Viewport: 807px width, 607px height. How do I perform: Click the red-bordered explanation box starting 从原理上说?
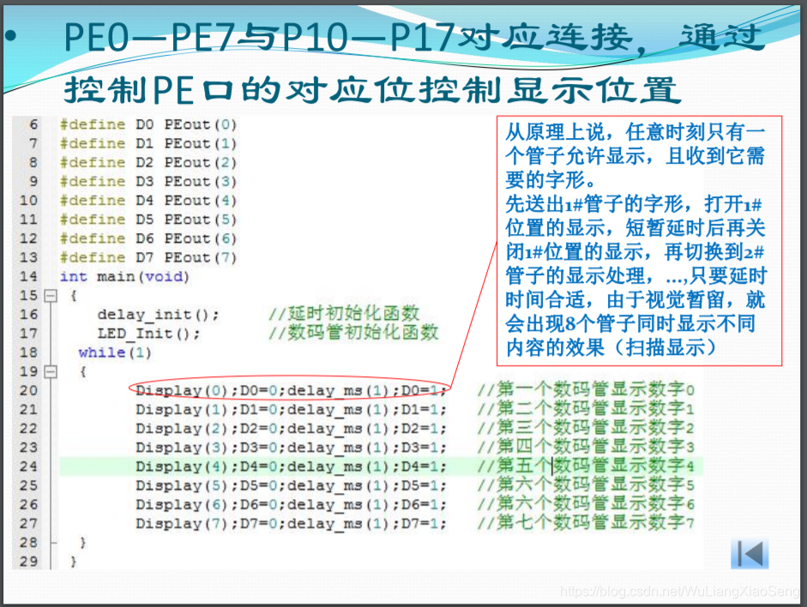pos(639,241)
